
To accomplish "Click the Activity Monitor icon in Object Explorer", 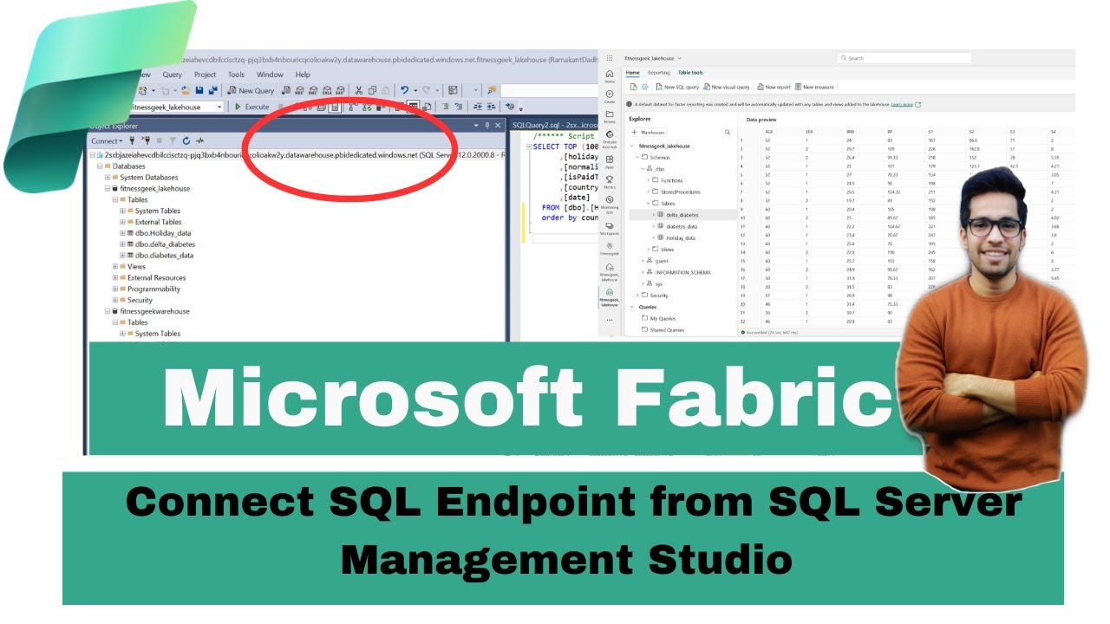I will click(x=200, y=140).
